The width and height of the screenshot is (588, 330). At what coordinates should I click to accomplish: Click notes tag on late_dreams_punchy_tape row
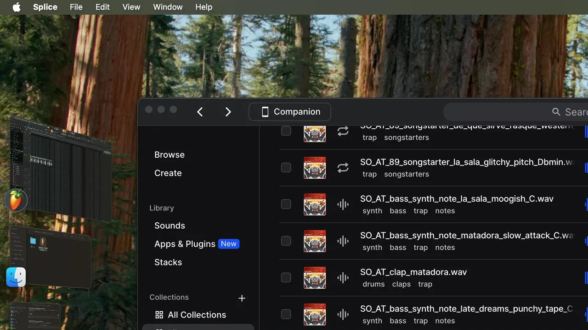coord(445,321)
